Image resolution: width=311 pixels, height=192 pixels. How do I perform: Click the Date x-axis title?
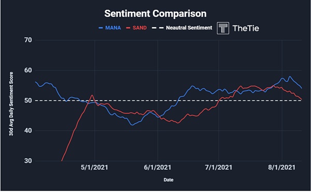(x=168, y=180)
